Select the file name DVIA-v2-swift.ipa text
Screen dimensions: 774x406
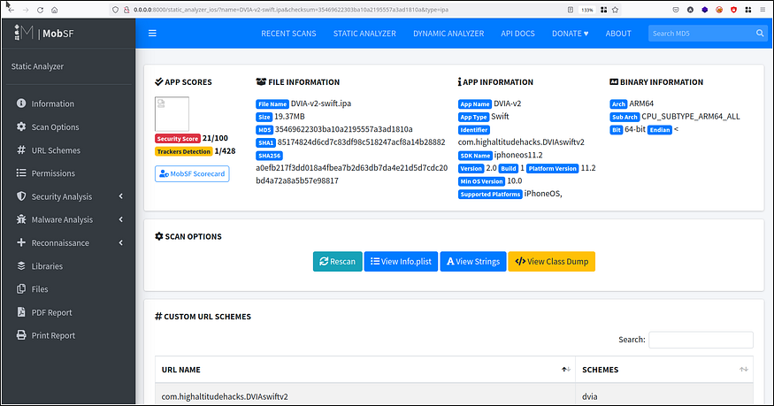[x=321, y=103]
